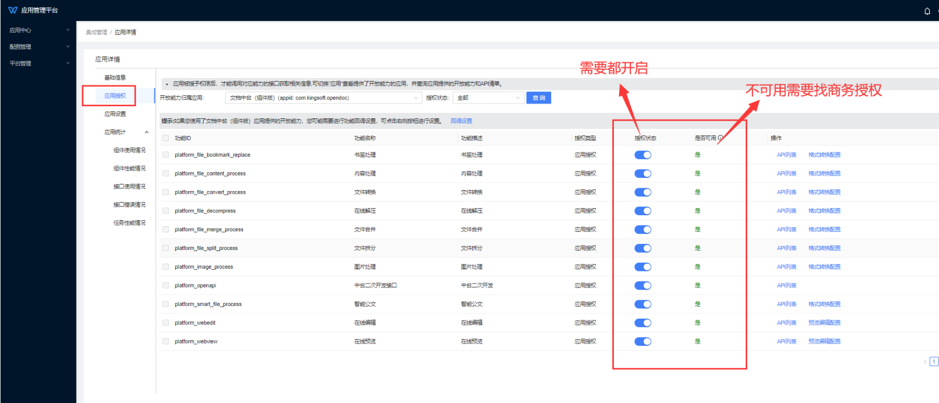939x403 pixels.
Task: Expand the 平台管理 sidebar menu
Action: point(39,63)
